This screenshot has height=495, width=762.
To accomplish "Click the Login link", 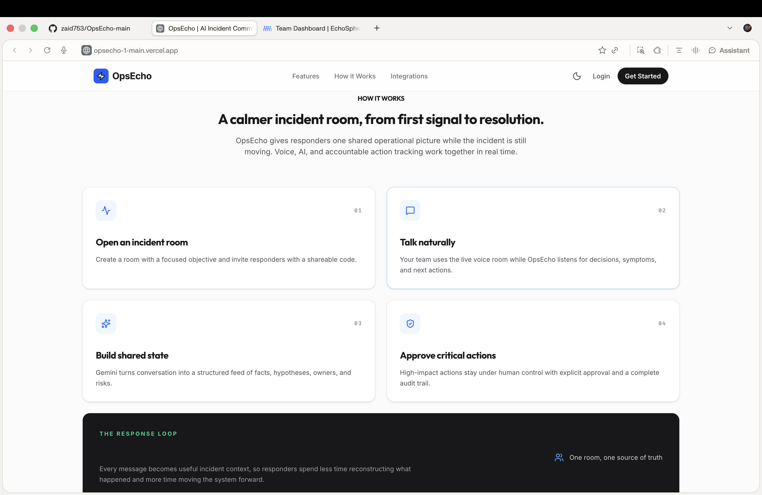I will tap(601, 76).
